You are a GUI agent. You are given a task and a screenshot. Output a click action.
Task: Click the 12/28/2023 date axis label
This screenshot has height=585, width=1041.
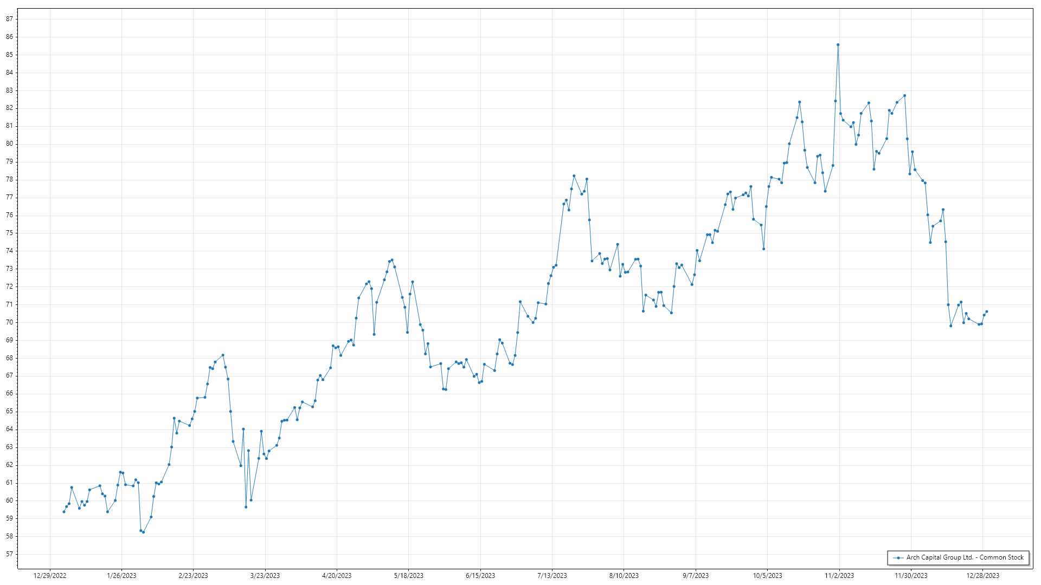click(x=982, y=576)
